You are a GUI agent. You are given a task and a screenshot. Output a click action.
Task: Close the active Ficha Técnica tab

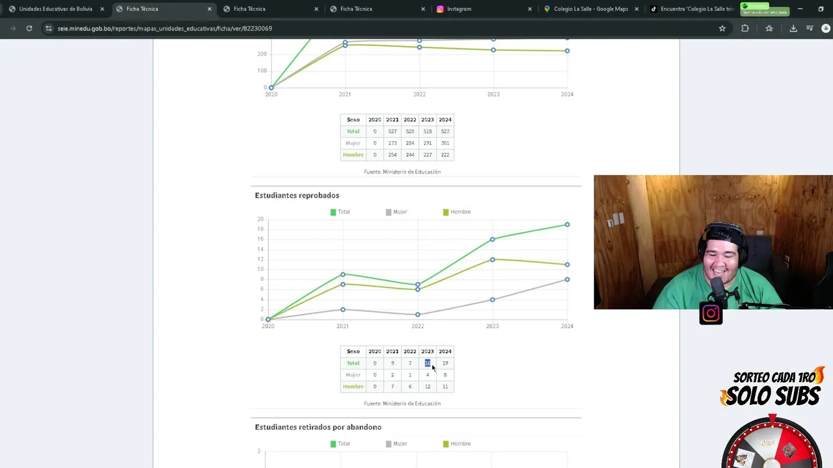point(210,9)
